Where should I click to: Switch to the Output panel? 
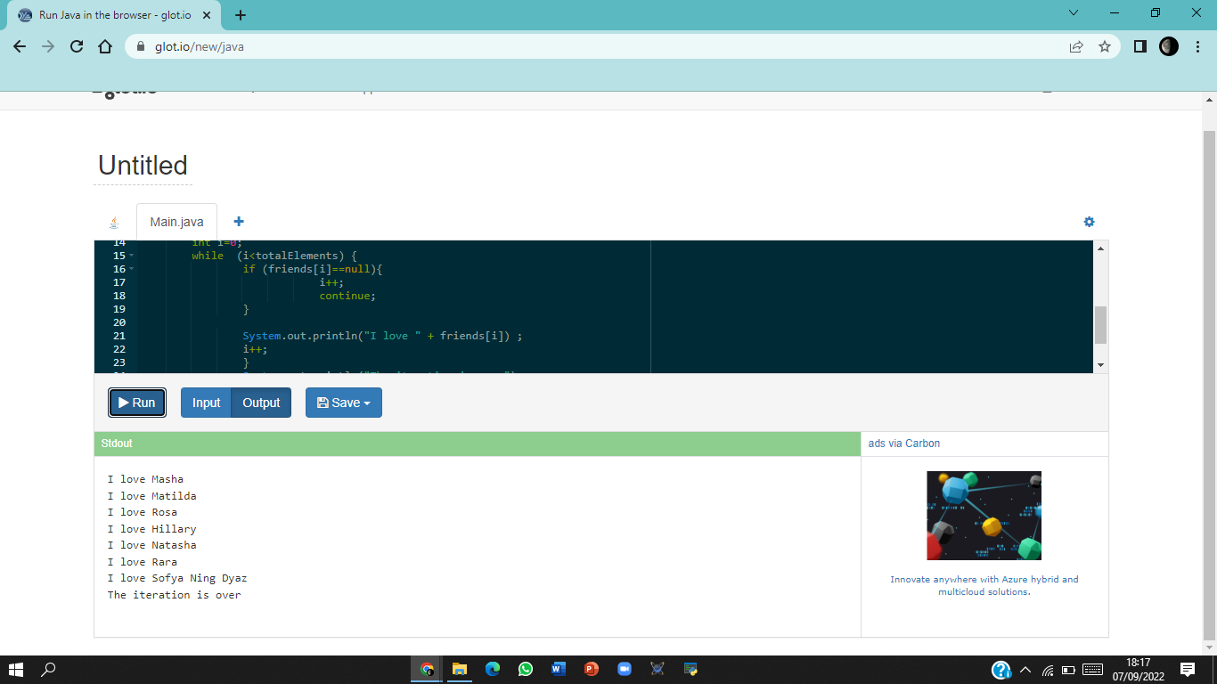coord(261,403)
